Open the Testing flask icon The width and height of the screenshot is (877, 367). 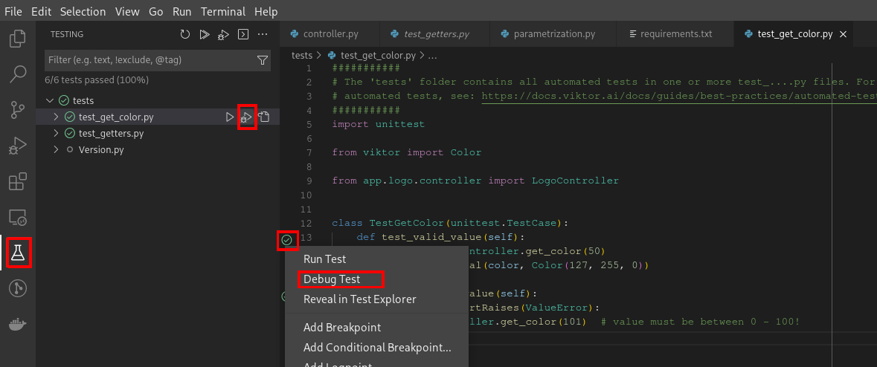coord(18,253)
